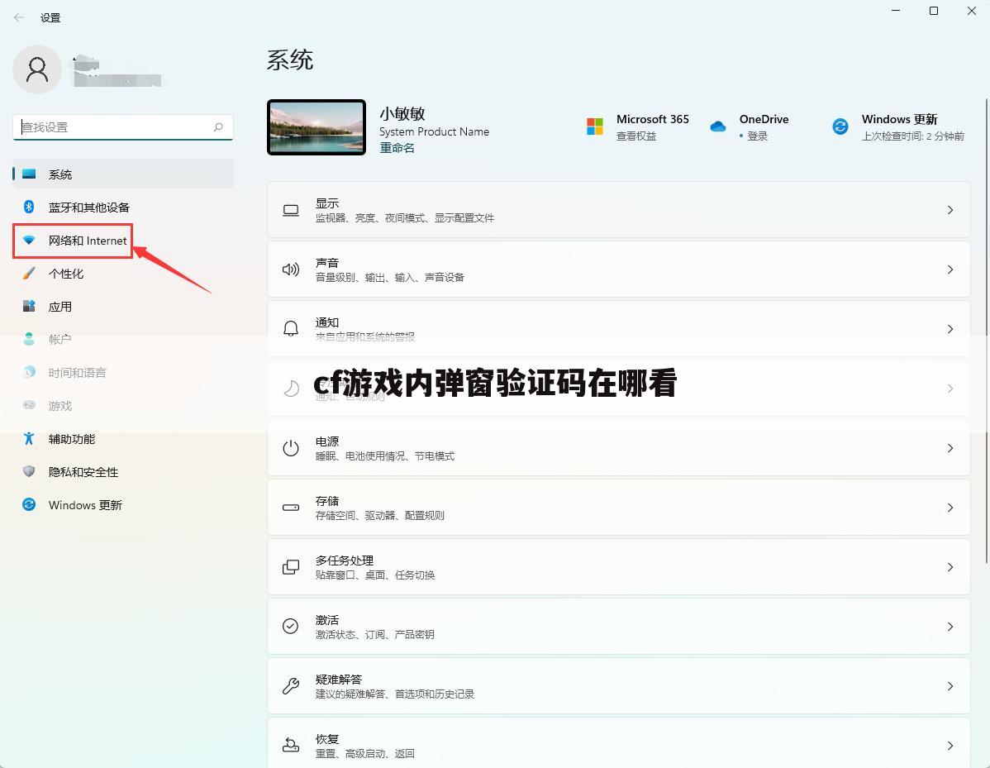Click the desktop wallpaper thumbnail
The width and height of the screenshot is (990, 768).
click(x=317, y=127)
